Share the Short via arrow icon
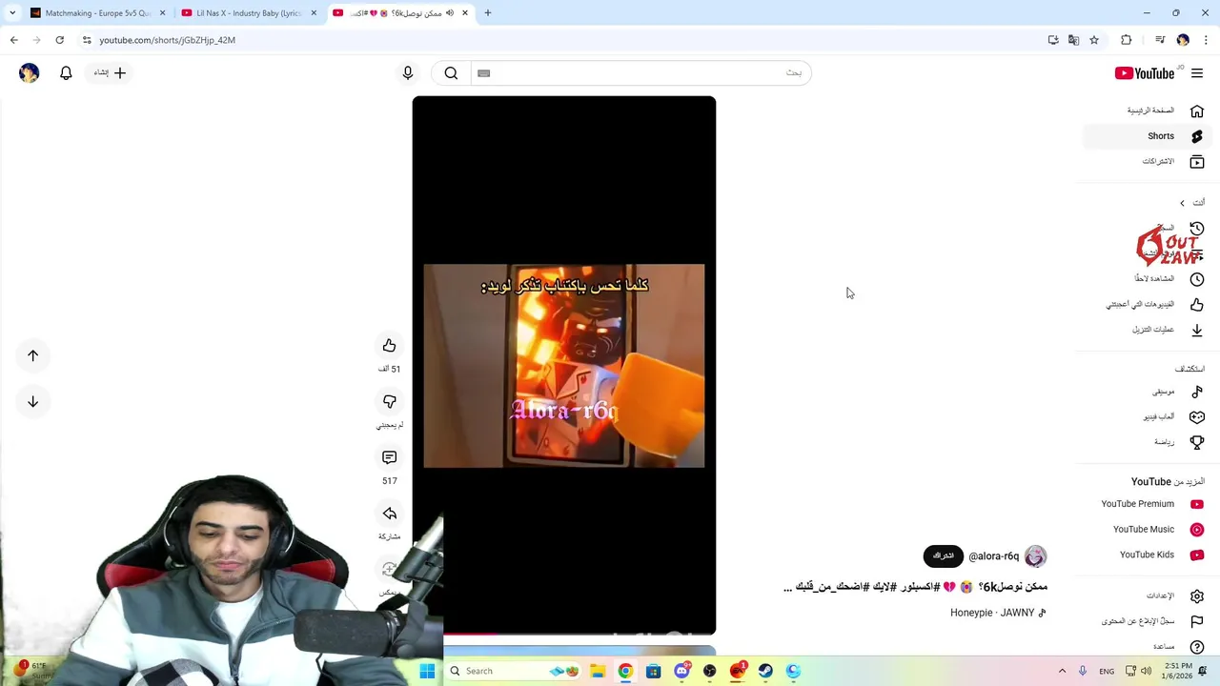The image size is (1220, 686). [389, 514]
